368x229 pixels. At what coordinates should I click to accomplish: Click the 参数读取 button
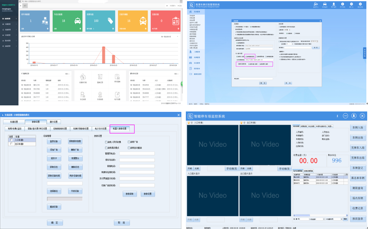click(x=129, y=194)
